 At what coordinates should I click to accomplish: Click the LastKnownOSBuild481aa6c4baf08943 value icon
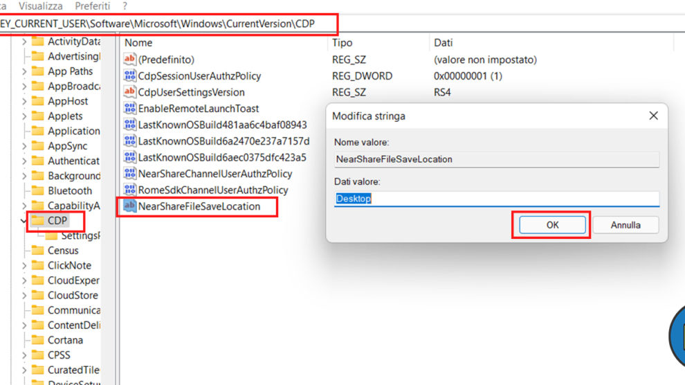pos(130,125)
